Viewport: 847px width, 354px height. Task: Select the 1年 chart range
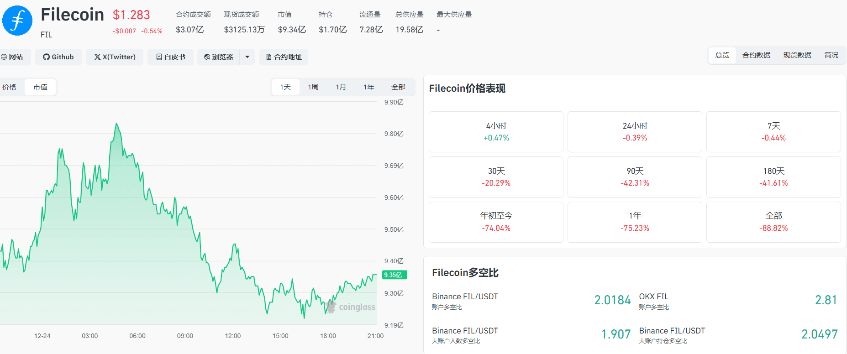coord(369,87)
